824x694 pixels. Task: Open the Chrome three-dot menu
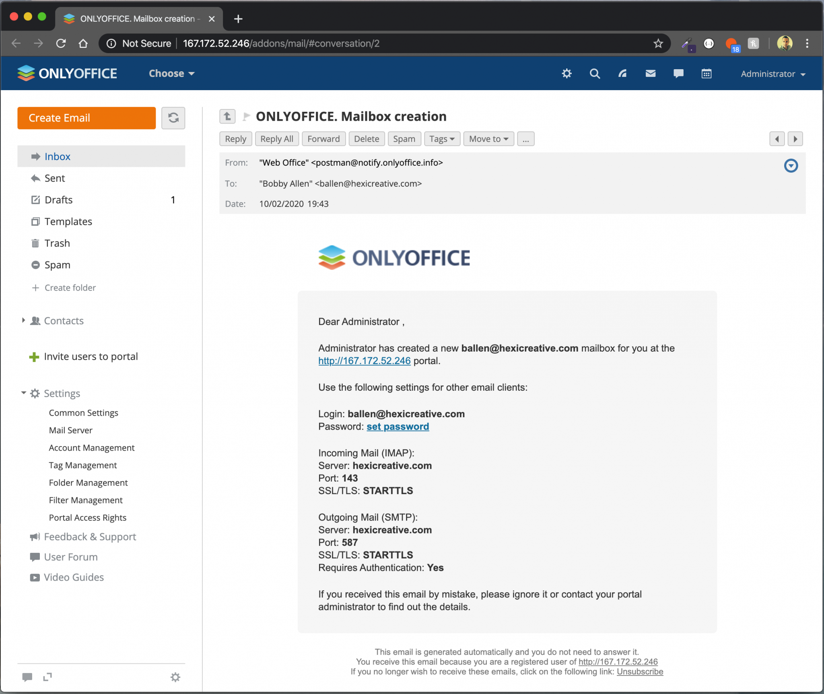coord(807,43)
